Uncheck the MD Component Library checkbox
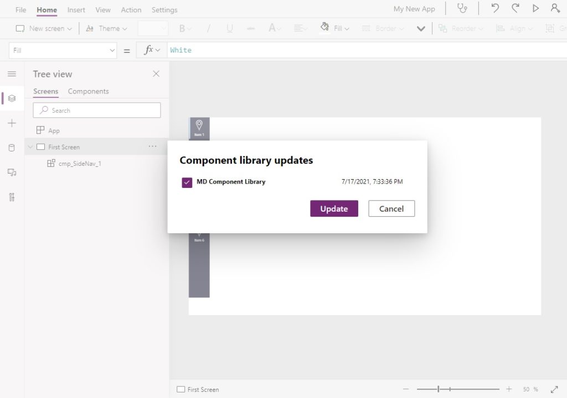Screen dimensions: 567x398 (x=187, y=182)
